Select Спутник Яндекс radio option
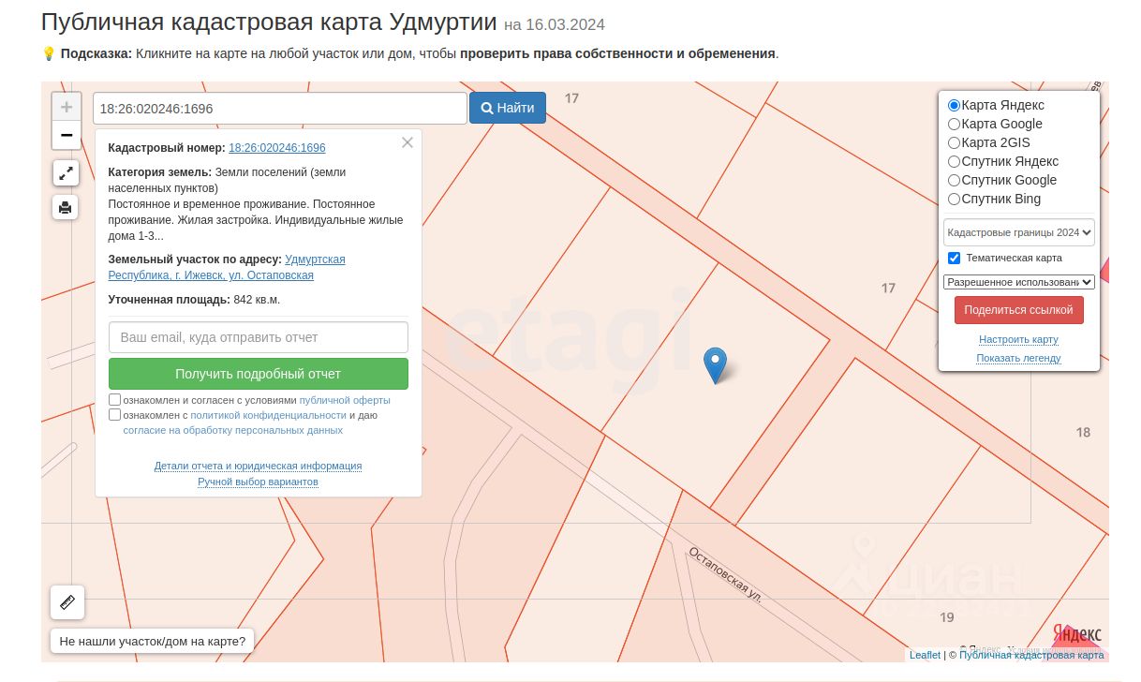Viewport: 1141px width, 682px height. [954, 161]
